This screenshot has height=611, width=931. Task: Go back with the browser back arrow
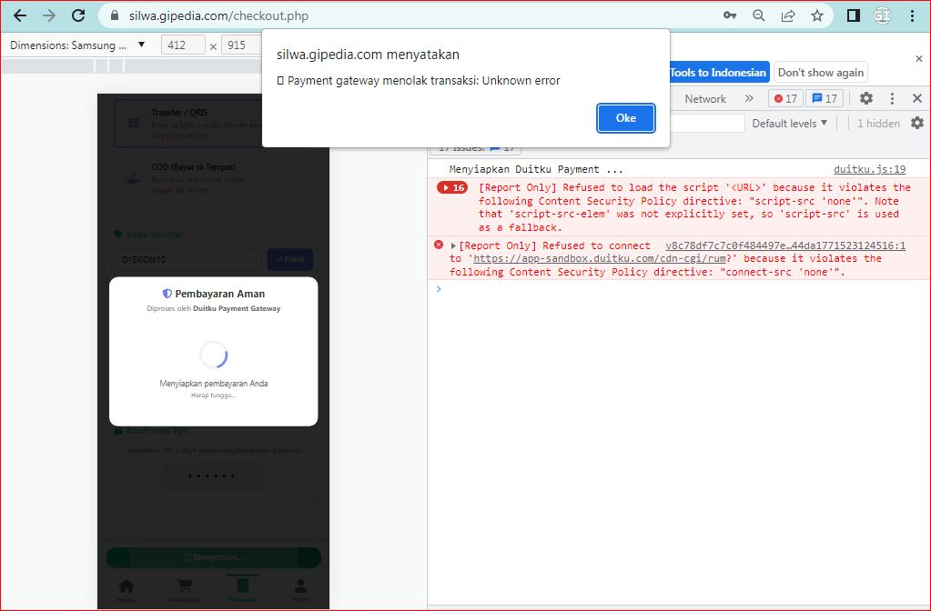tap(20, 15)
